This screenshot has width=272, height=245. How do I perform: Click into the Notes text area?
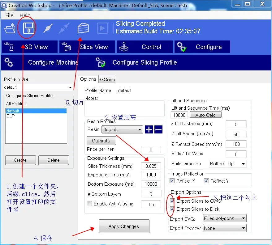124,108
